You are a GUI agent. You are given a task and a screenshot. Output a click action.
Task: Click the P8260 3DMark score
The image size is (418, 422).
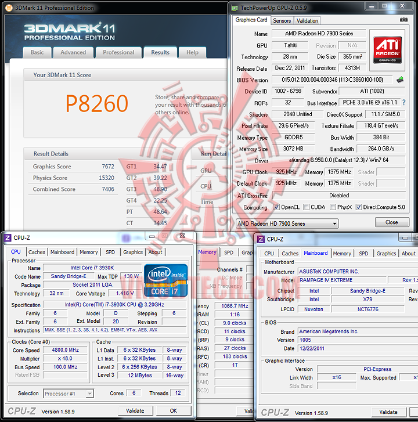(x=97, y=104)
